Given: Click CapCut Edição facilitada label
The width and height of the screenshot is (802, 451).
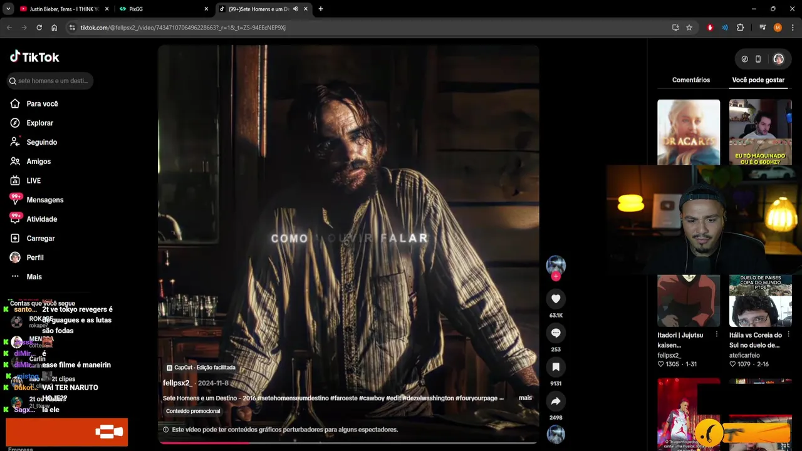Looking at the screenshot, I should [201, 368].
